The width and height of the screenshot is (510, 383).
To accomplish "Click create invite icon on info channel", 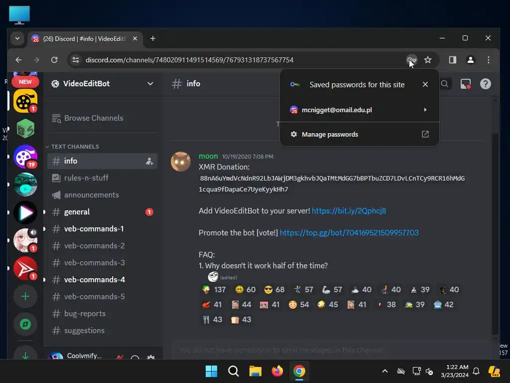I will [x=149, y=161].
